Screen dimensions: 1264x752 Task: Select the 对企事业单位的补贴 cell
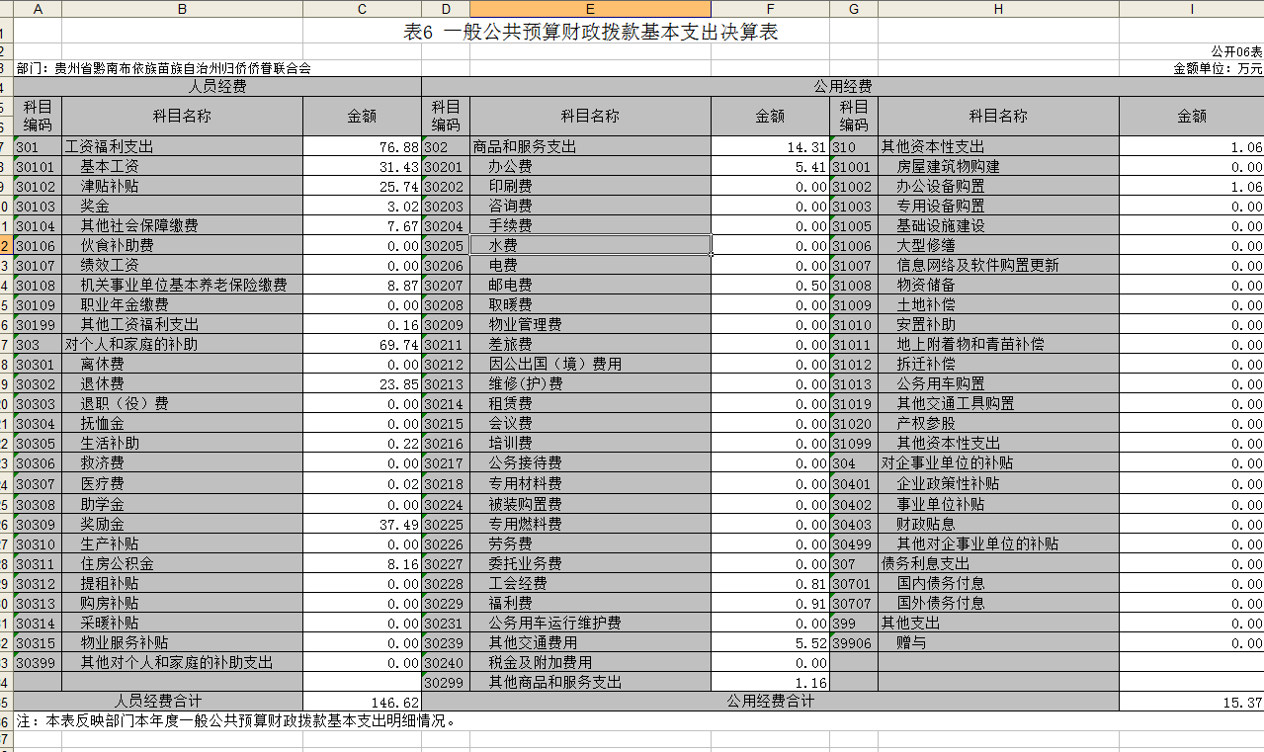[998, 462]
